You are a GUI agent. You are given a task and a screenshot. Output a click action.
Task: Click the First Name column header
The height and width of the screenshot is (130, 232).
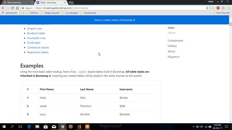click(x=47, y=89)
